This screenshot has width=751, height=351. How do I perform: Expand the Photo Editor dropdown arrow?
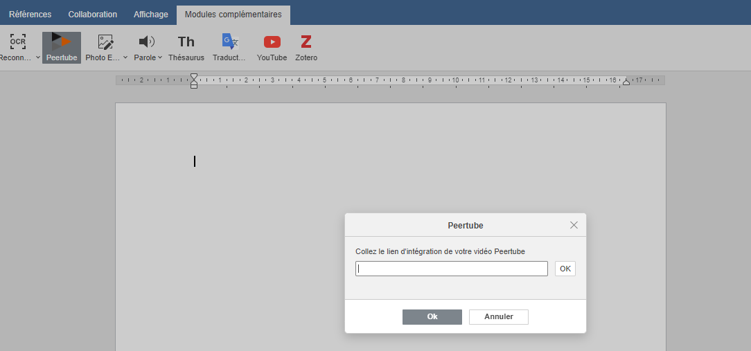point(125,57)
